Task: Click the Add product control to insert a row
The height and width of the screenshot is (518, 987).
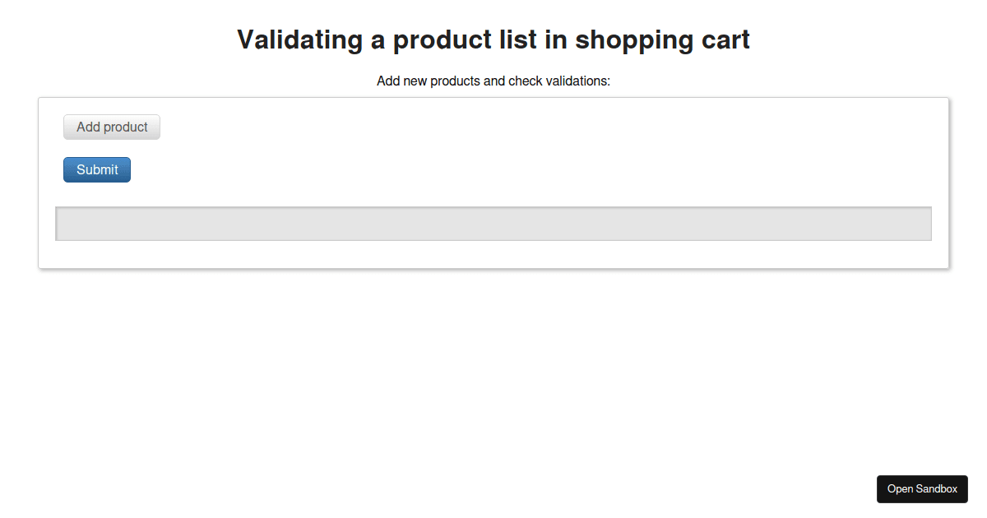Action: 111,127
